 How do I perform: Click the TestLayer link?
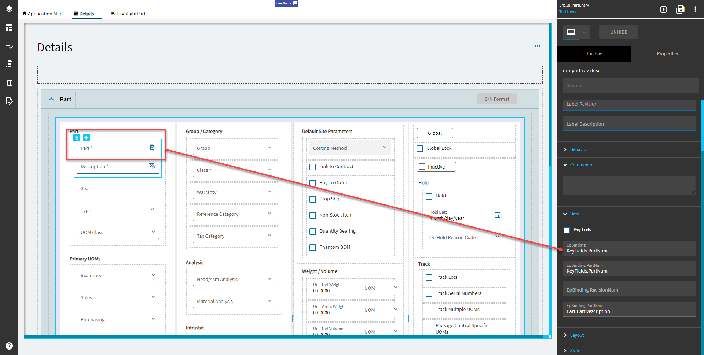[568, 12]
